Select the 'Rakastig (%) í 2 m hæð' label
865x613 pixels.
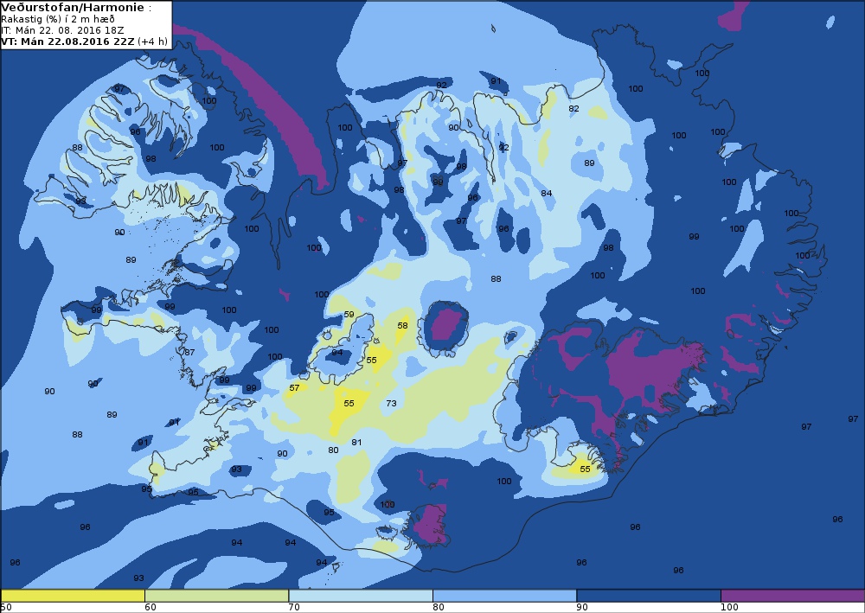click(x=58, y=19)
